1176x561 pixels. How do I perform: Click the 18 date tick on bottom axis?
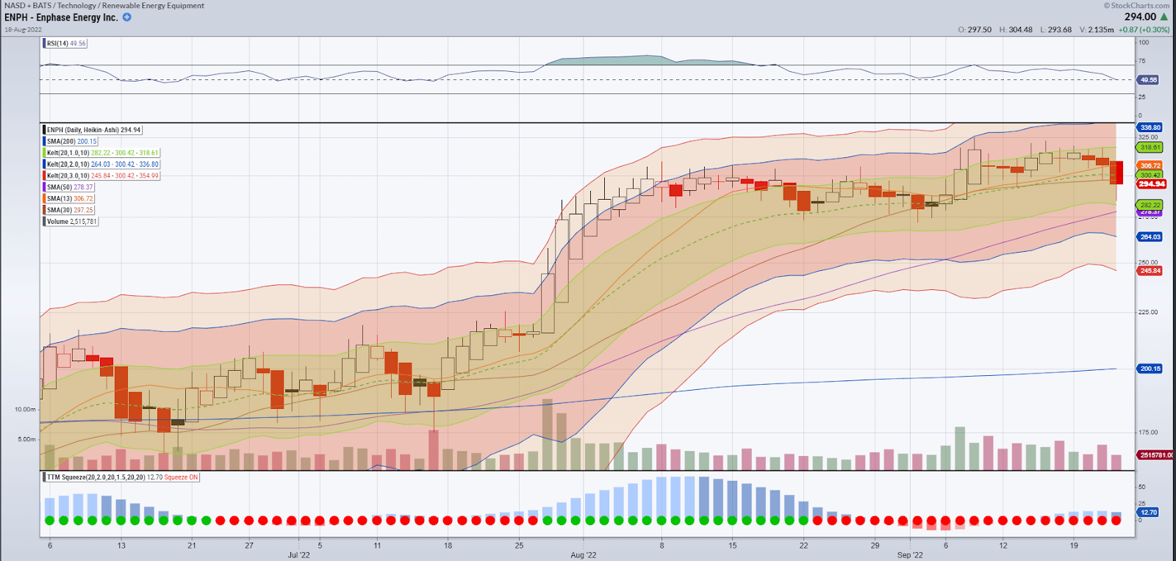[x=448, y=546]
